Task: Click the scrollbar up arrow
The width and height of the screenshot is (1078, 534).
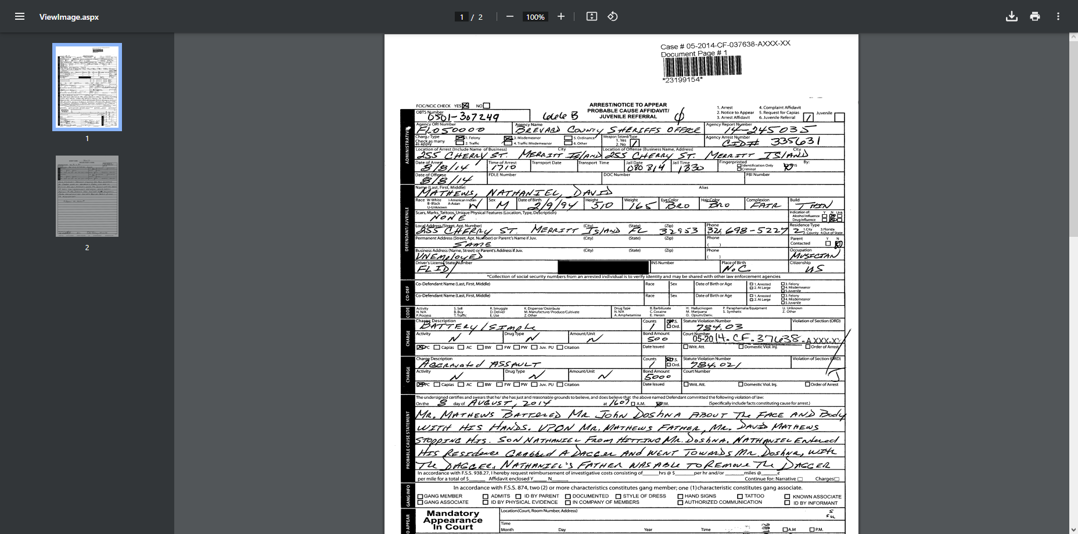Action: point(1073,38)
